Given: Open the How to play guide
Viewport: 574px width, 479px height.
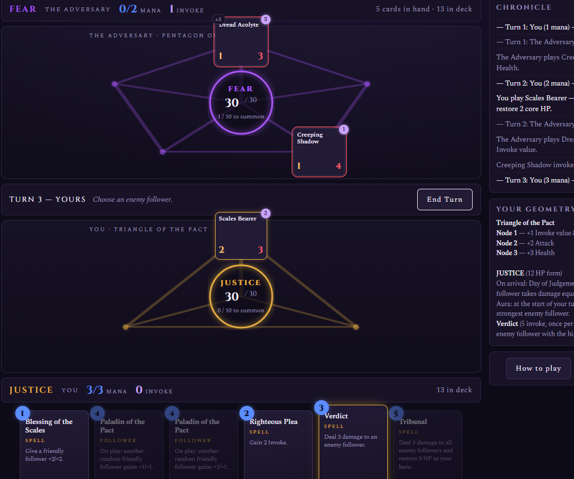Looking at the screenshot, I should [538, 368].
